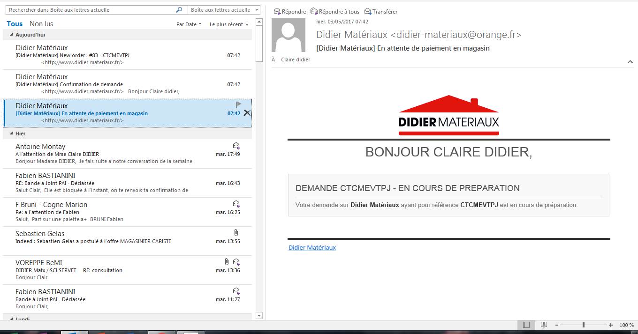This screenshot has width=638, height=334.
Task: Click the zoom out minus button
Action: pyautogui.click(x=557, y=325)
